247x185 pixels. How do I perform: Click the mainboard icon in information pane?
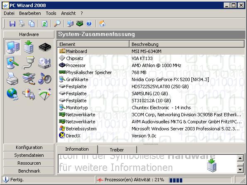pyautogui.click(x=212, y=166)
